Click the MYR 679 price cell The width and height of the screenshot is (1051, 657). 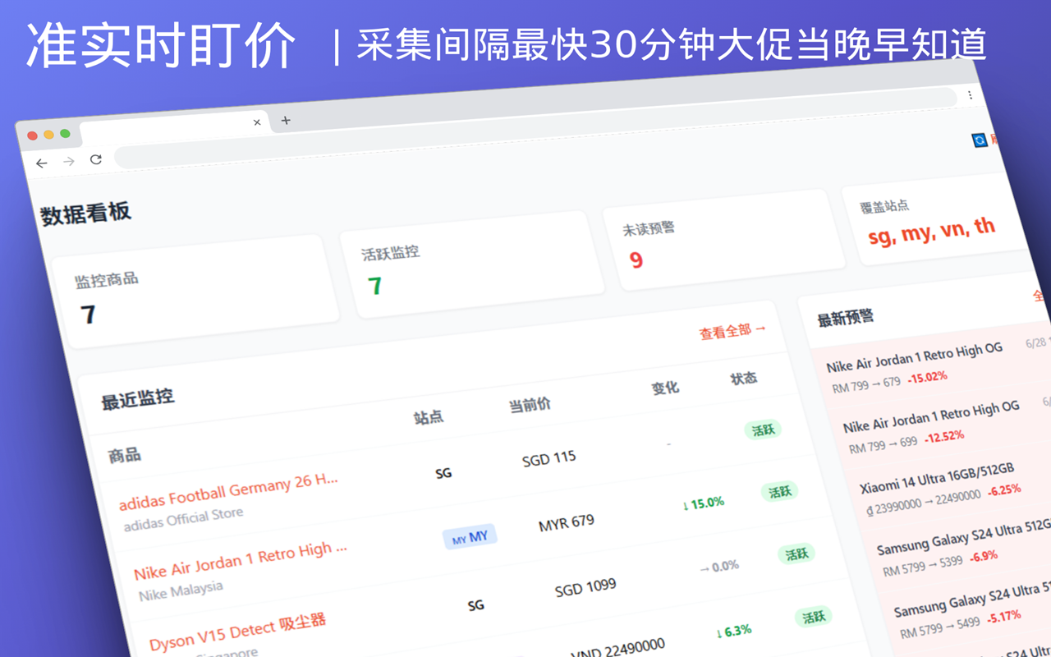[x=567, y=522]
